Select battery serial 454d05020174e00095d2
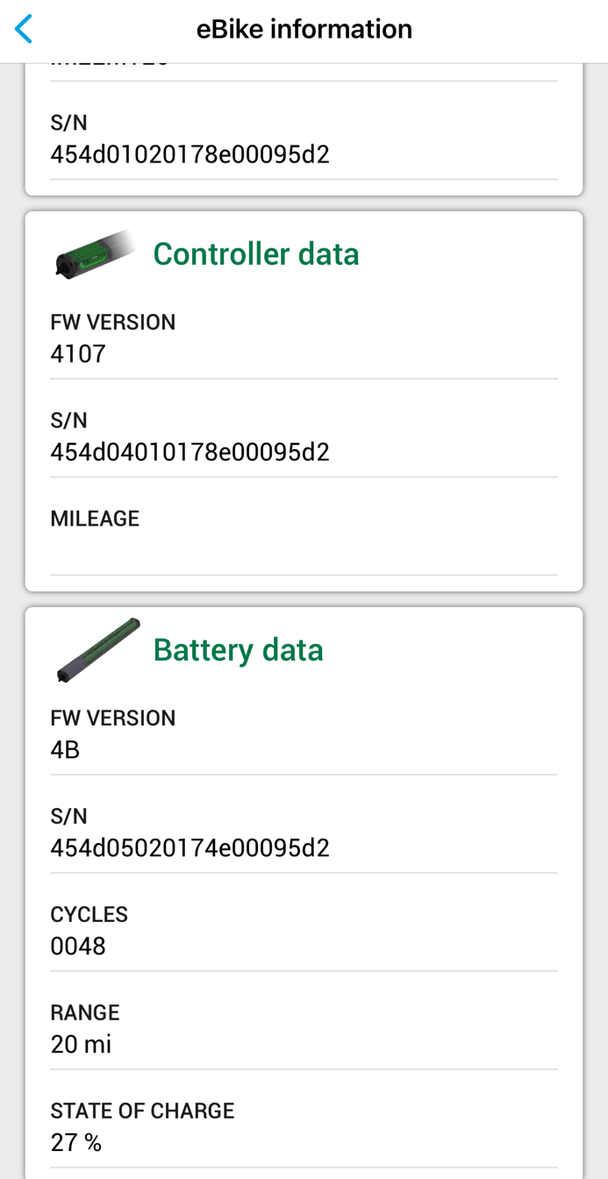 pos(190,848)
